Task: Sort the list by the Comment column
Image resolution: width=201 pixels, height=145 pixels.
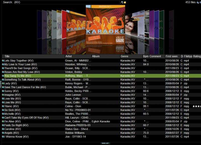Action: (157, 56)
